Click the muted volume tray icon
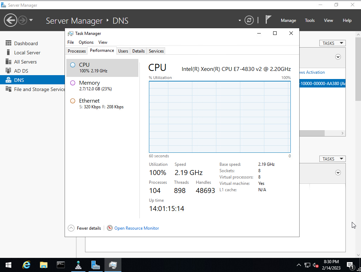Image resolution: width=361 pixels, height=272 pixels. 315,265
